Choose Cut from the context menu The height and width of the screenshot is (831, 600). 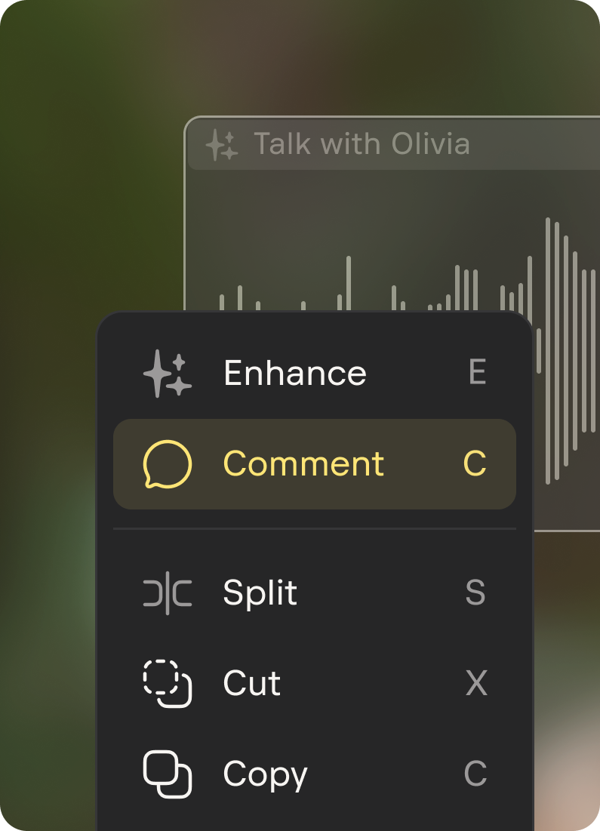click(x=250, y=684)
